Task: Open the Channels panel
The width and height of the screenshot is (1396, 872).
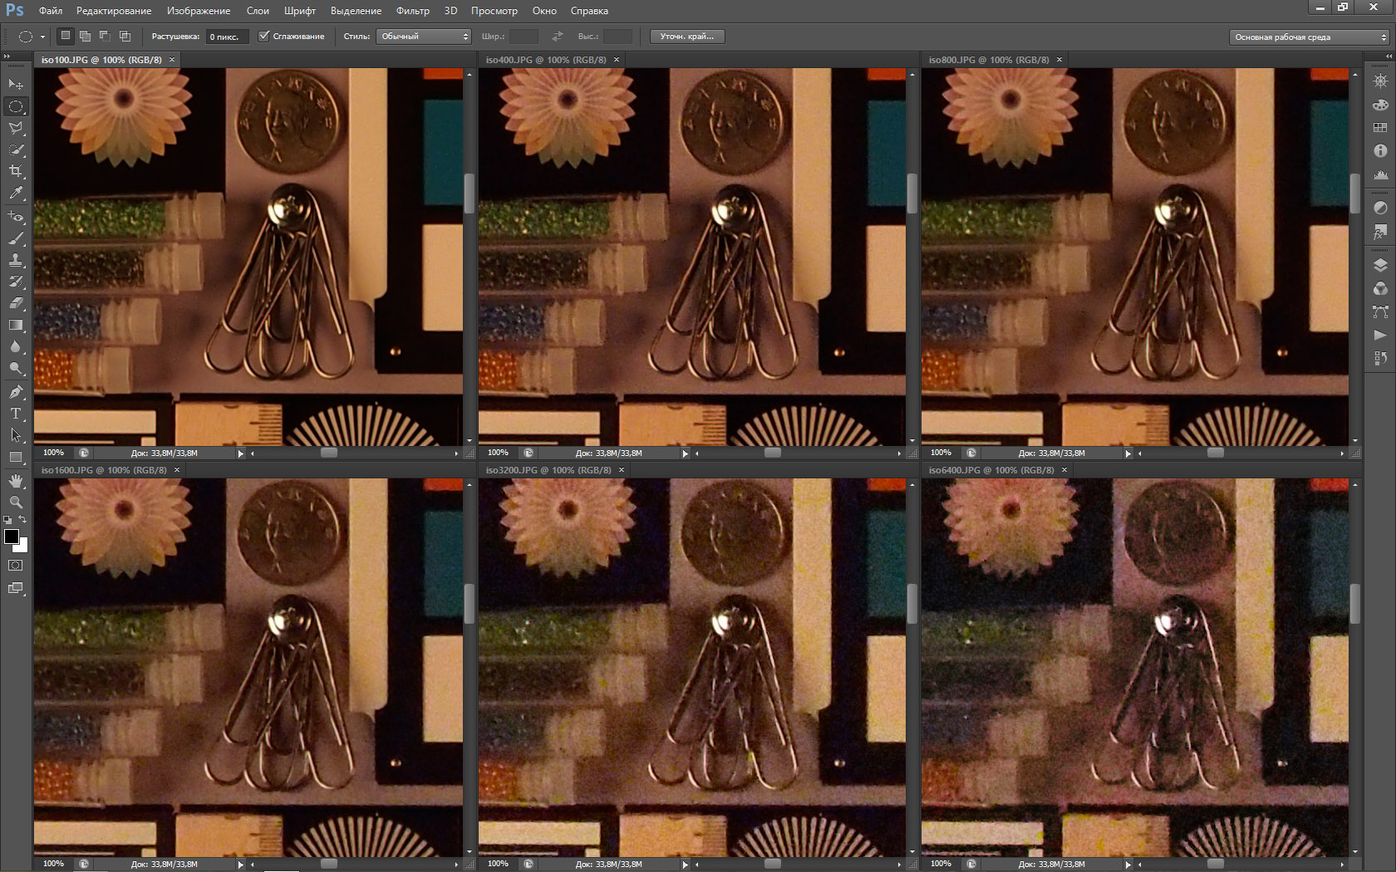Action: pyautogui.click(x=1380, y=288)
